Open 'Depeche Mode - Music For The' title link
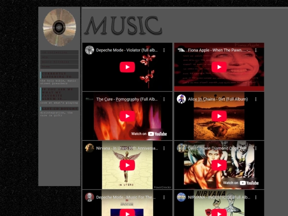Screen dimensions: 288x216 [126, 197]
